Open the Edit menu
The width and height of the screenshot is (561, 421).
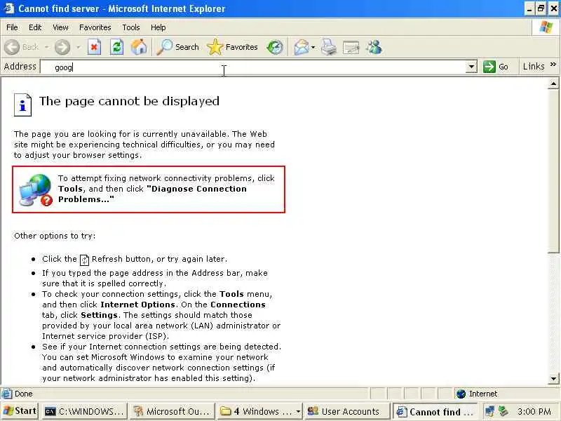click(x=35, y=27)
